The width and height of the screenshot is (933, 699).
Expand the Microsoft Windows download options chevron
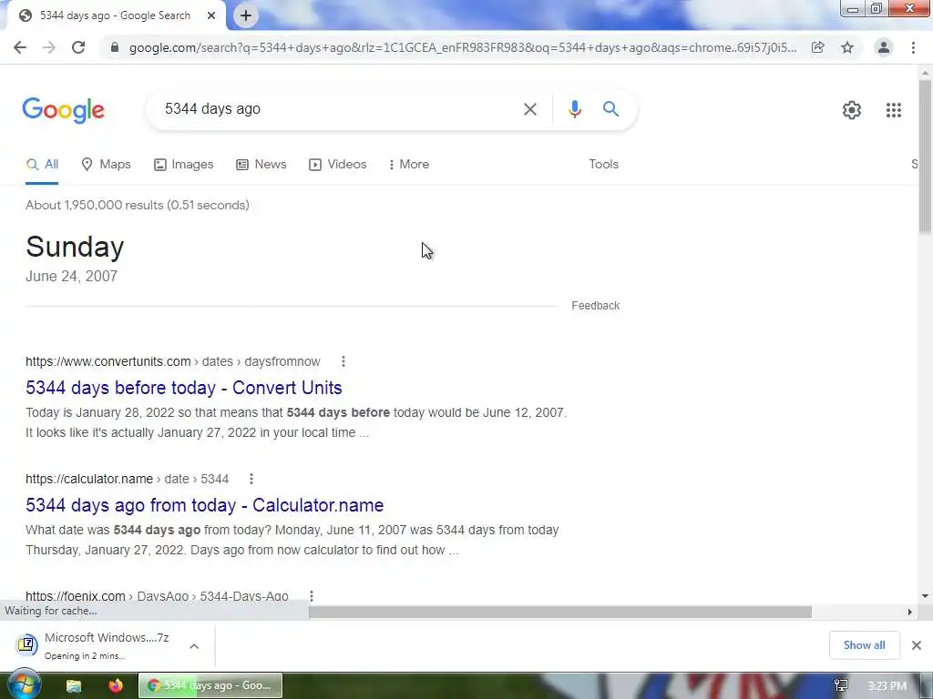point(194,646)
